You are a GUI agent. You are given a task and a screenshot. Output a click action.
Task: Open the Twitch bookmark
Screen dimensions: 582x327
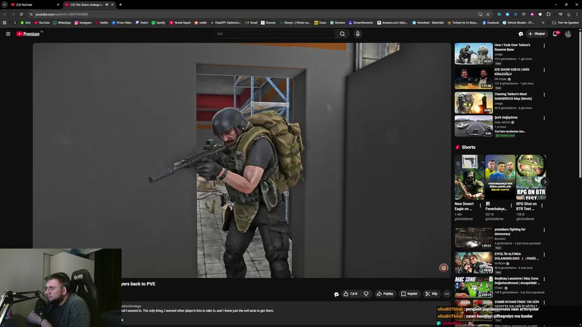click(x=141, y=22)
